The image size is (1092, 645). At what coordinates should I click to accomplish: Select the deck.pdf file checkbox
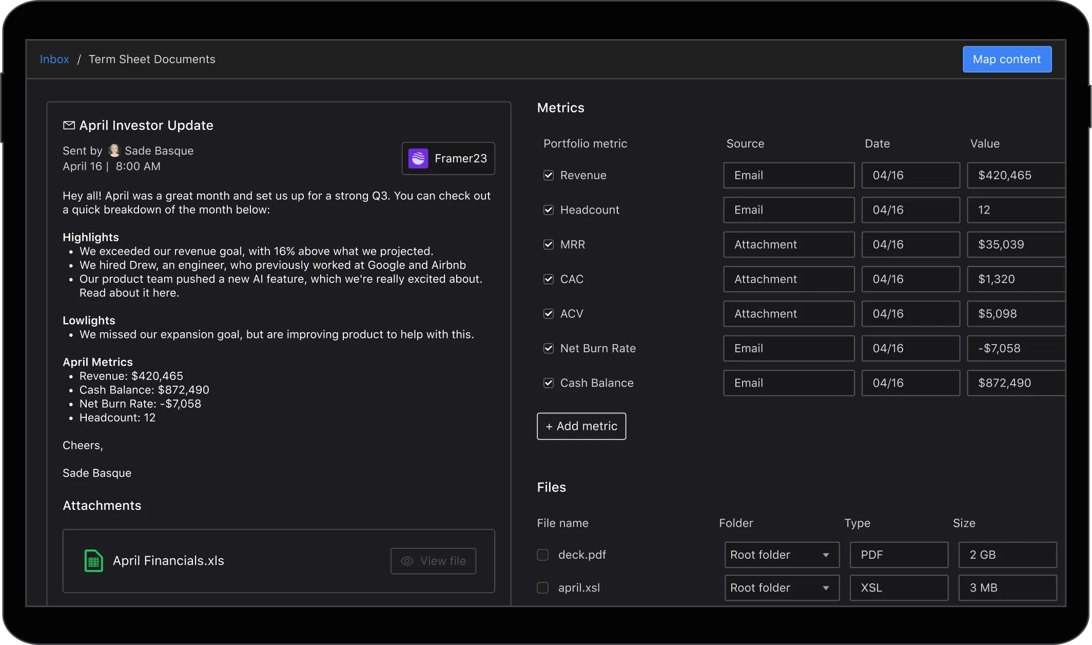point(542,555)
